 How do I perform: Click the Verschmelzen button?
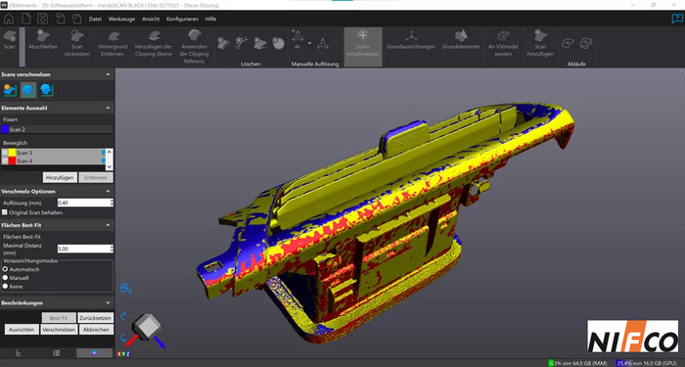[59, 330]
